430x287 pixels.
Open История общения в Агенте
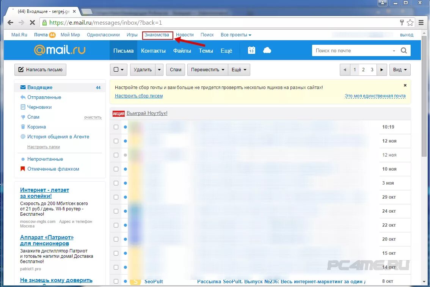click(58, 137)
